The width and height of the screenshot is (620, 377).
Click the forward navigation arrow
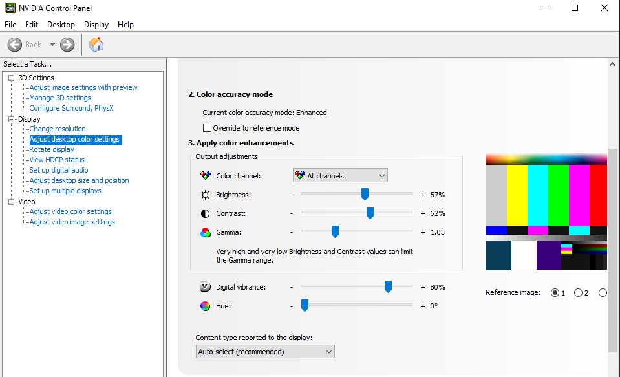tap(67, 45)
